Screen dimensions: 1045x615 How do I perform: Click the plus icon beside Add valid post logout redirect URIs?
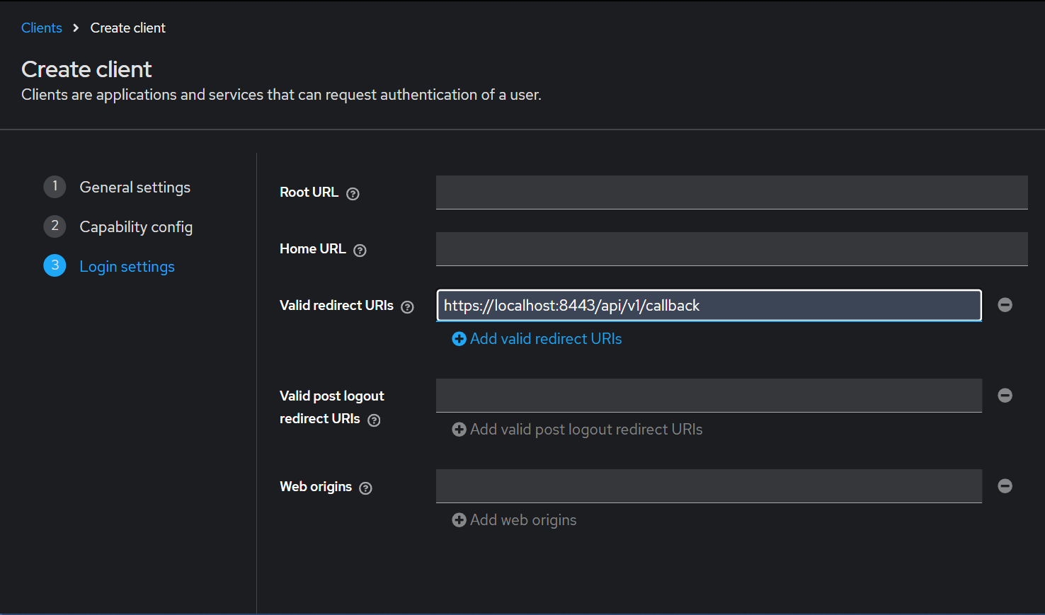[x=459, y=430]
